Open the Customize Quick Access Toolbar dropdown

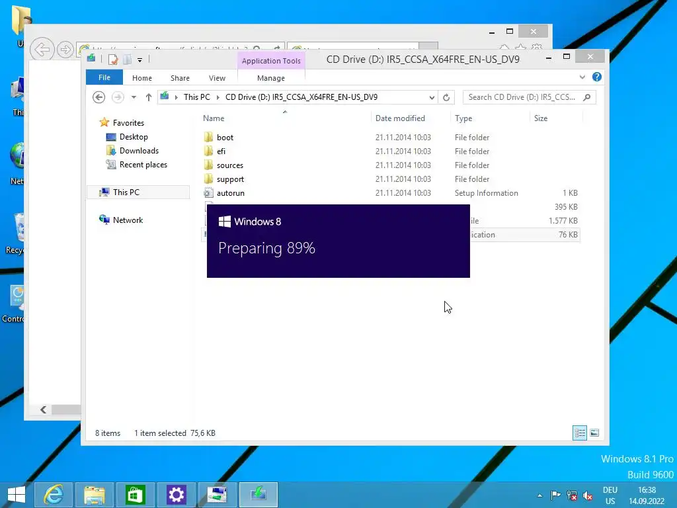click(140, 60)
